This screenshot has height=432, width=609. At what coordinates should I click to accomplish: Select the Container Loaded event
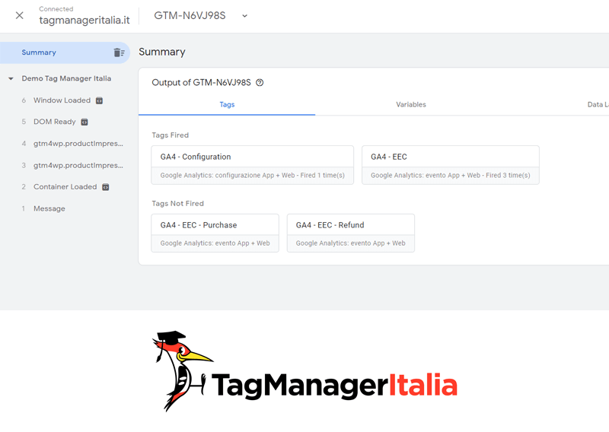pyautogui.click(x=65, y=186)
